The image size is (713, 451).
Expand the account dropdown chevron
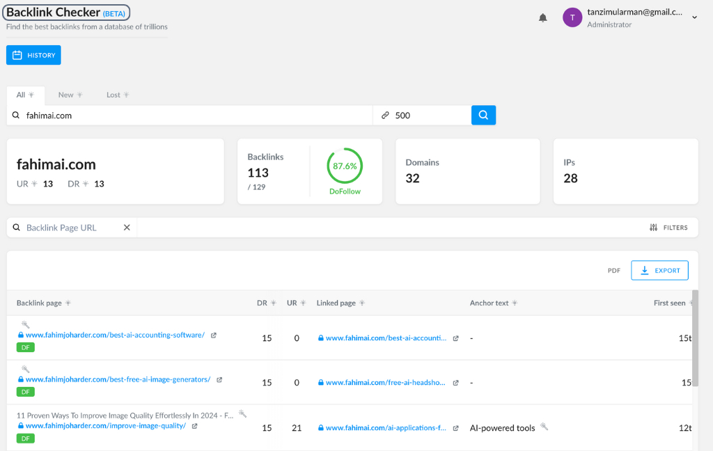click(x=694, y=18)
